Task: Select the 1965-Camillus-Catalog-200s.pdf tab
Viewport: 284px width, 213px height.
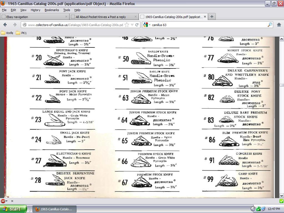Action: tap(173, 17)
